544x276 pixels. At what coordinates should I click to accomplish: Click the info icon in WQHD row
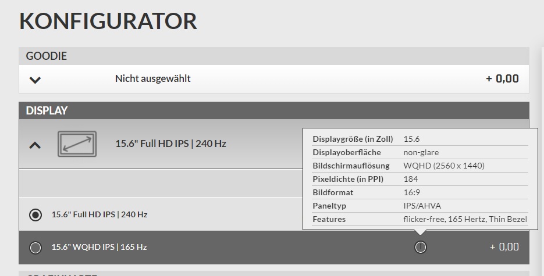(420, 247)
